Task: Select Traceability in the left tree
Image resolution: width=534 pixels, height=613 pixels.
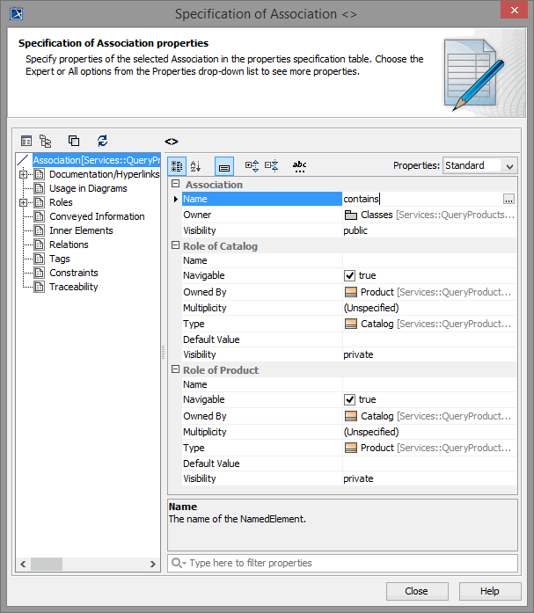Action: pos(73,287)
